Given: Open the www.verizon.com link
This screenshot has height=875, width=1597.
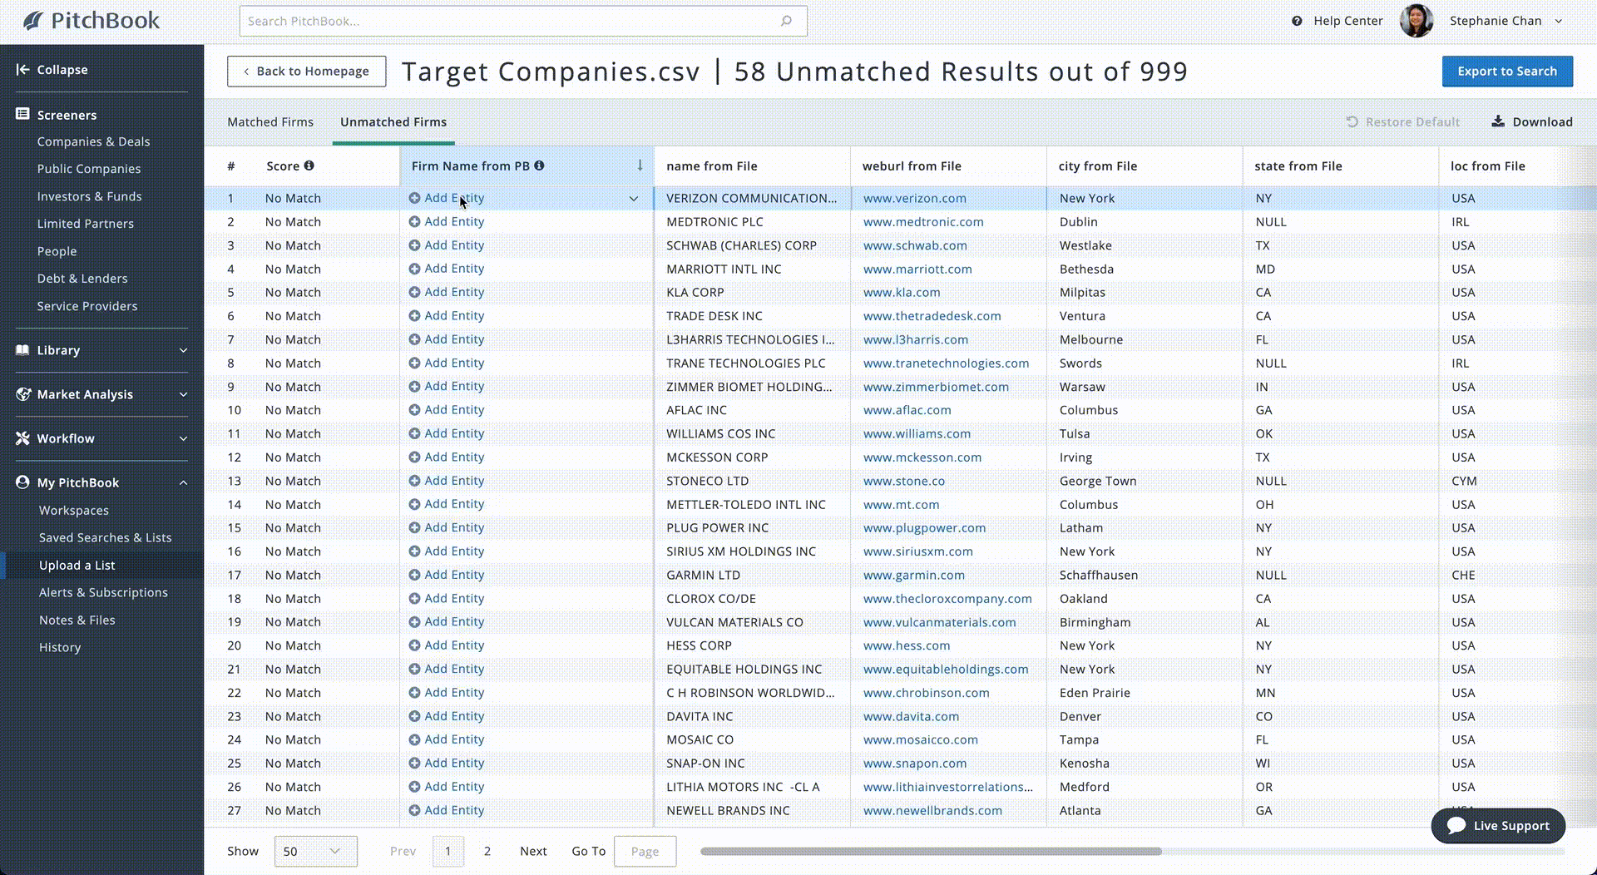Looking at the screenshot, I should pyautogui.click(x=914, y=198).
